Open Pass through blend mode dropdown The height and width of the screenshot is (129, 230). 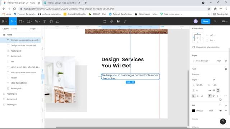[203, 61]
